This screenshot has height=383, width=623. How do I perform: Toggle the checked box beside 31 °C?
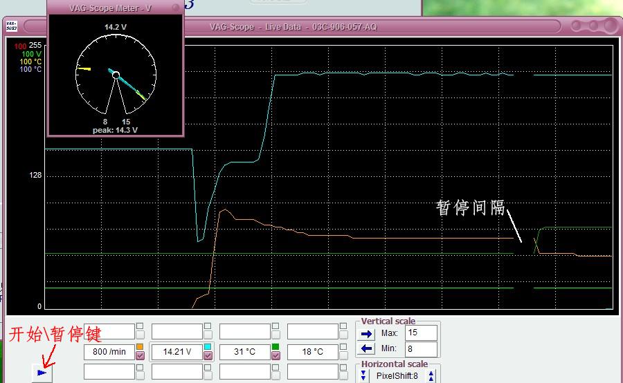coord(276,355)
